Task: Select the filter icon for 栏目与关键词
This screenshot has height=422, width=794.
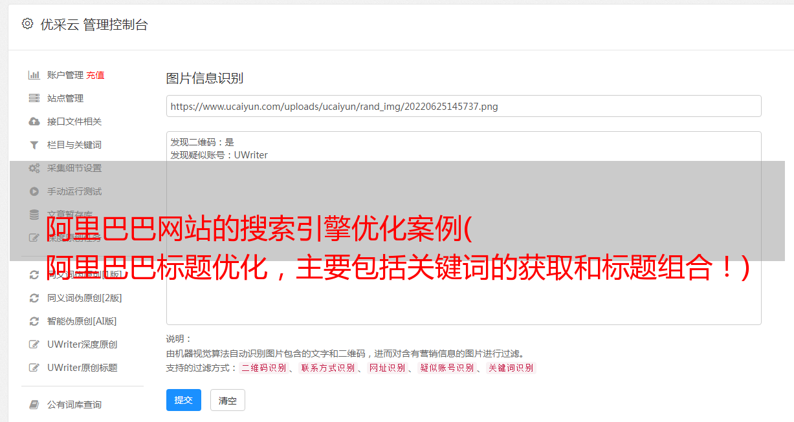Action: [34, 145]
